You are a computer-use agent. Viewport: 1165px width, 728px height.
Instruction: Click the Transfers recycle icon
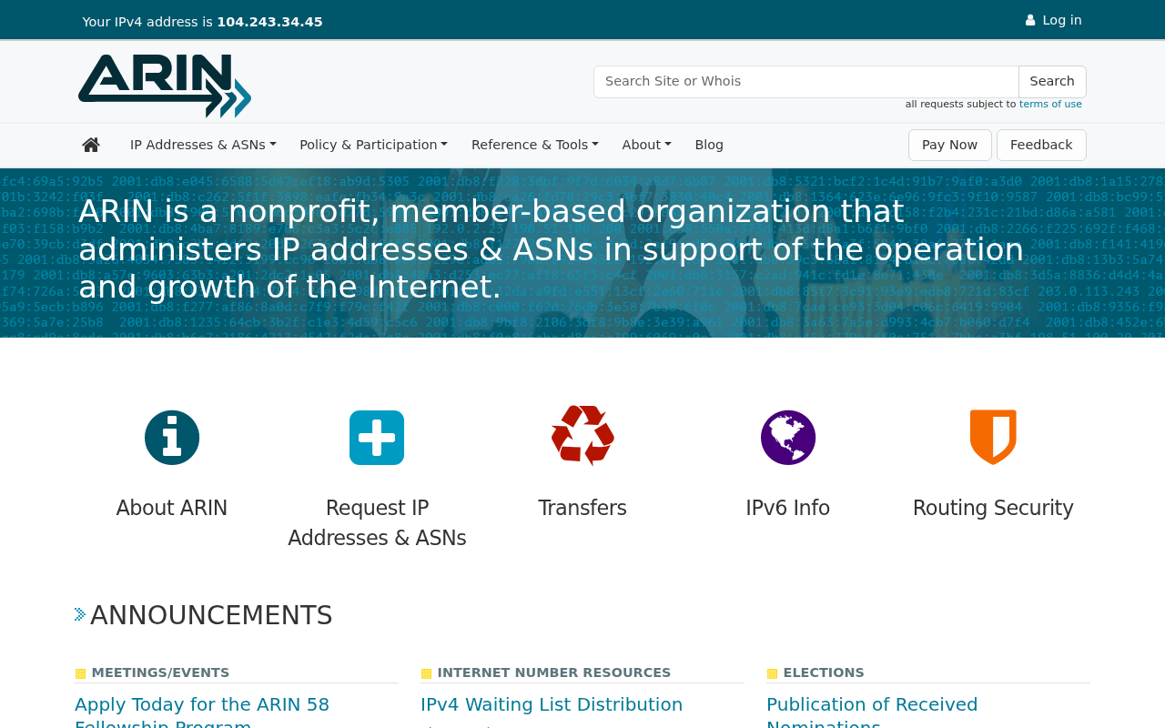coord(582,436)
